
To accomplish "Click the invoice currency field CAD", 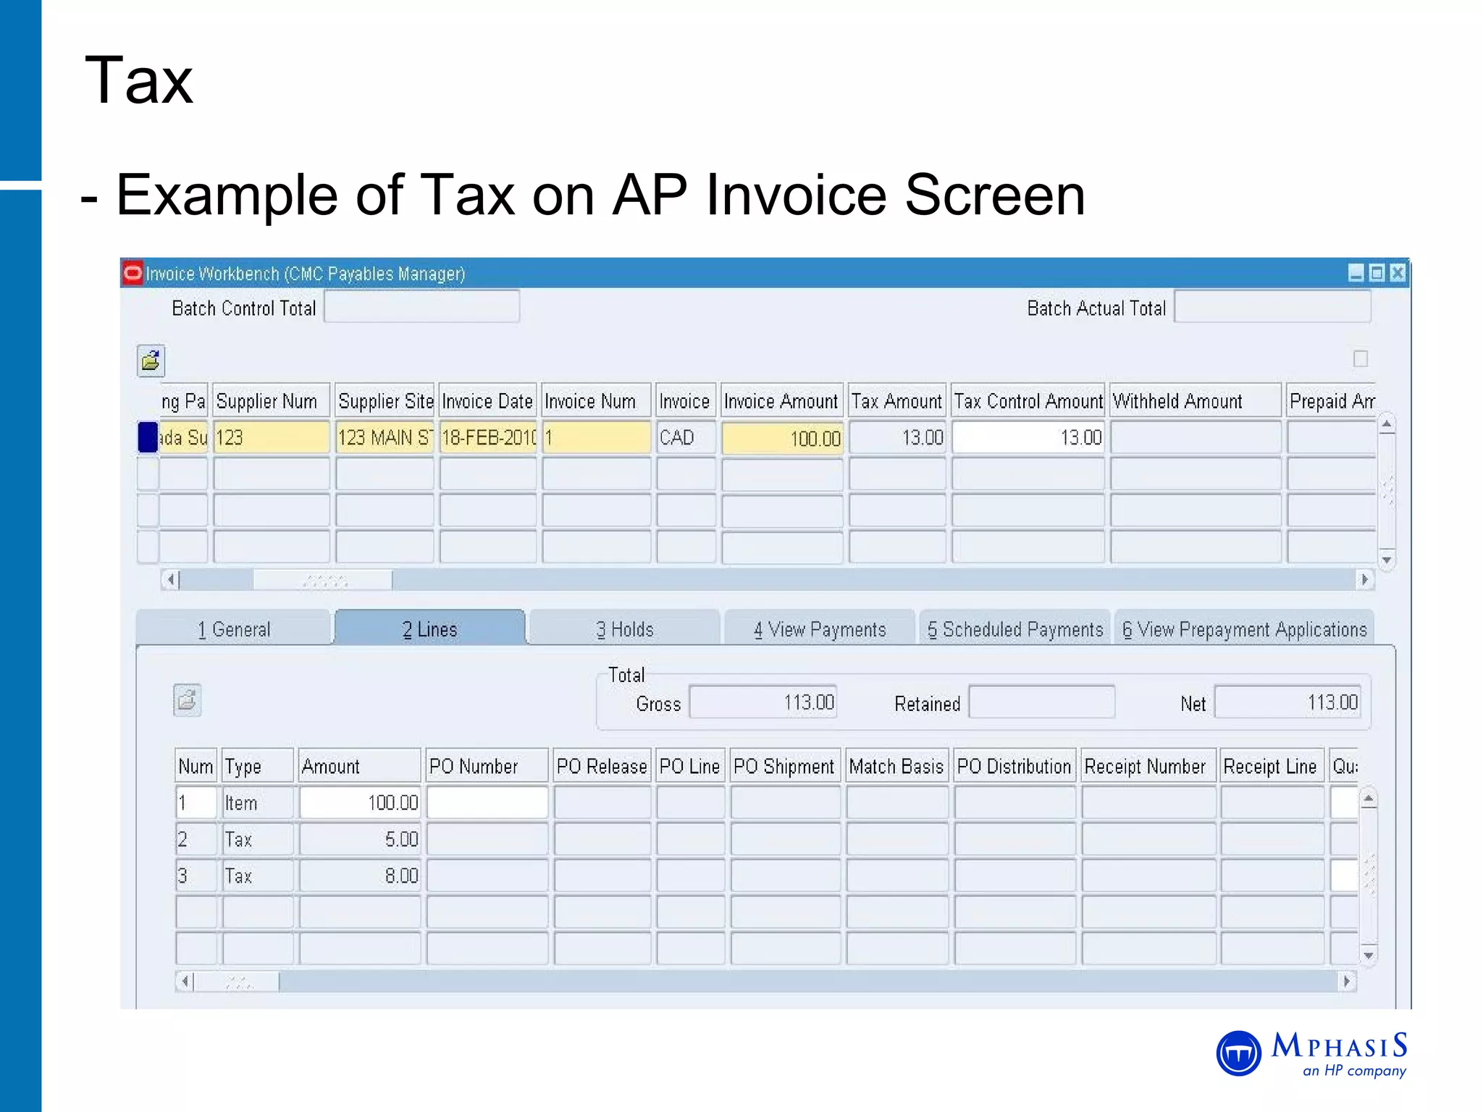I will click(x=686, y=437).
